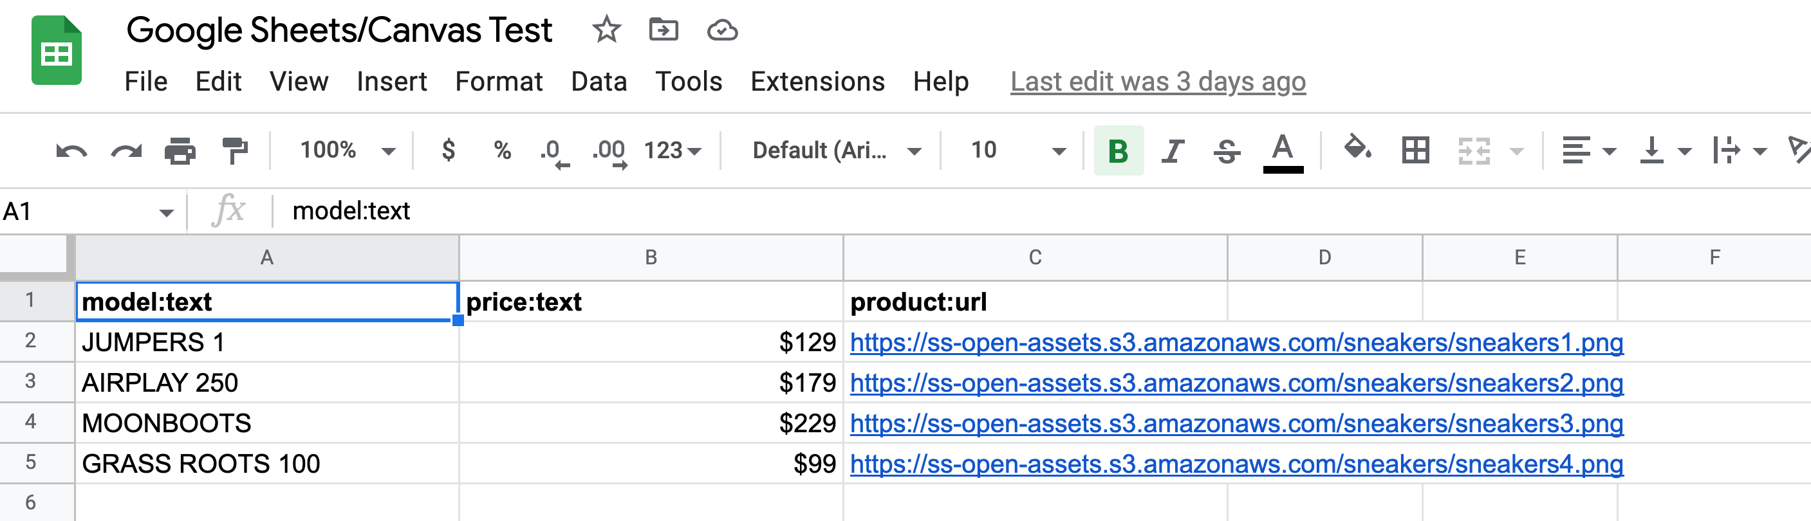The height and width of the screenshot is (521, 1811).
Task: Open the Help menu
Action: point(940,82)
